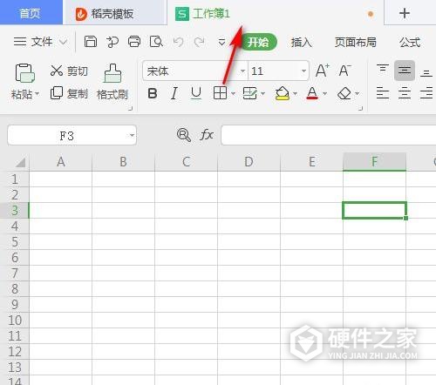Select row 10 header
The width and height of the screenshot is (436, 385).
pos(15,320)
